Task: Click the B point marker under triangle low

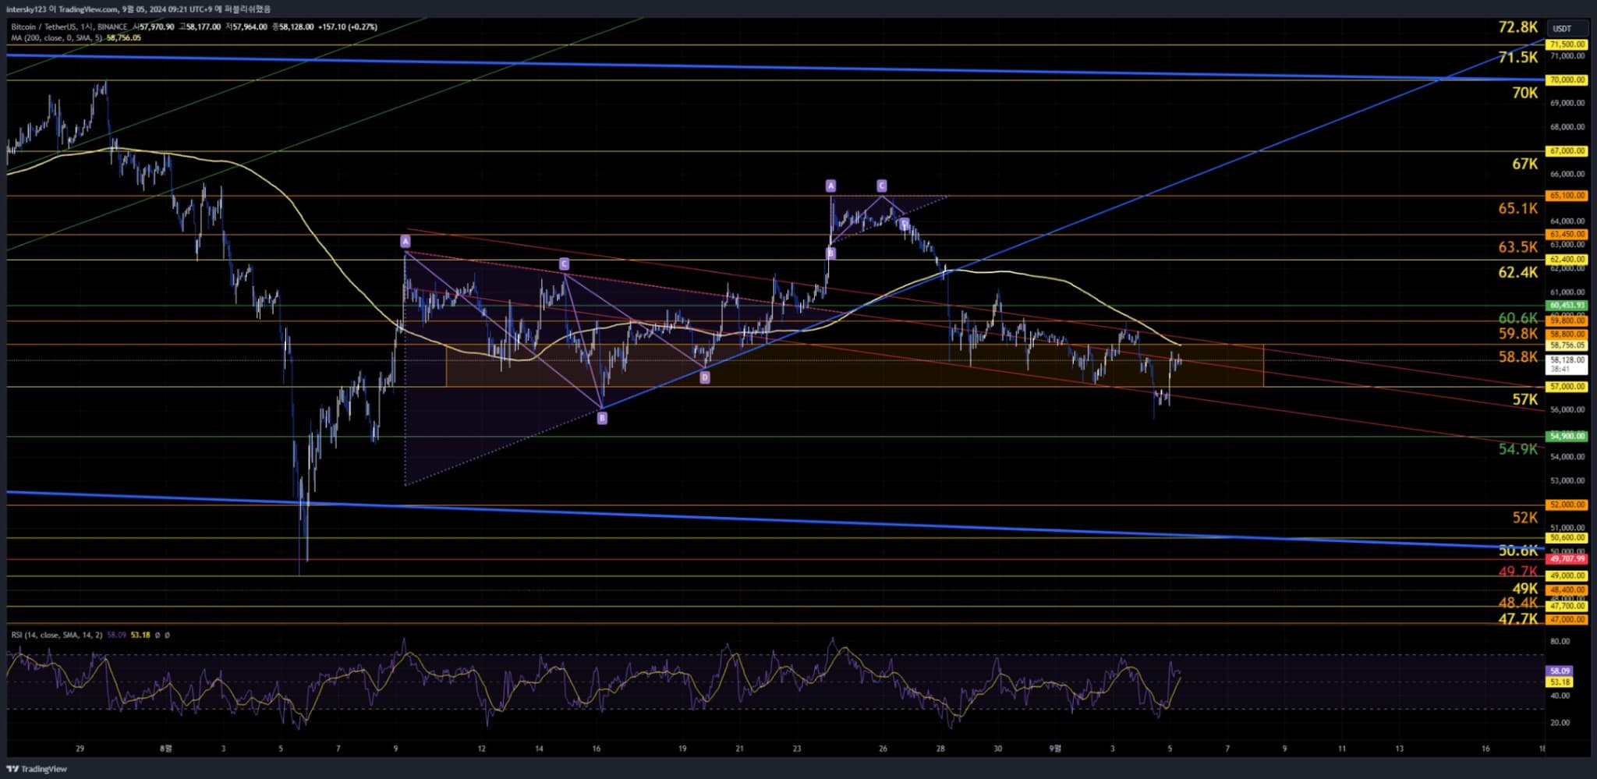Action: [x=602, y=418]
